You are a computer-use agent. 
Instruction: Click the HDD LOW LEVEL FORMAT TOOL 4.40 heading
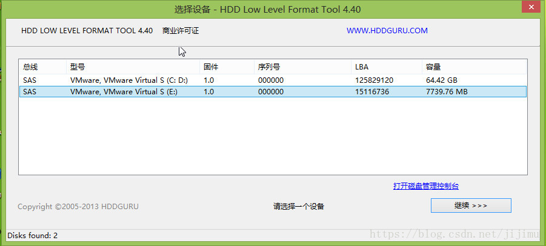click(x=87, y=31)
